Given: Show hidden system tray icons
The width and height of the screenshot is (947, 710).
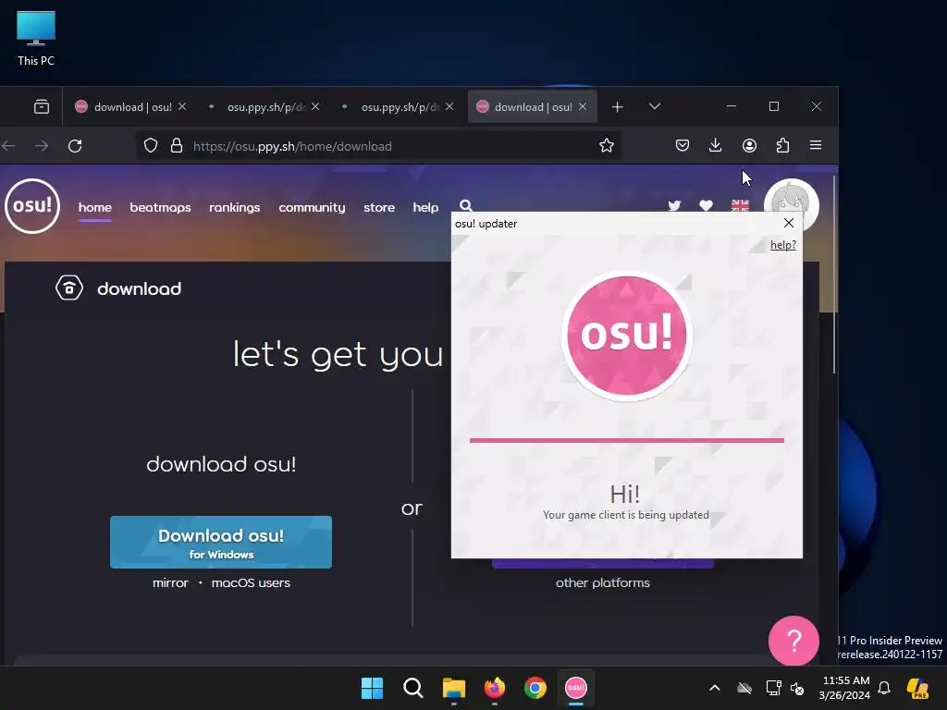Looking at the screenshot, I should pos(715,688).
